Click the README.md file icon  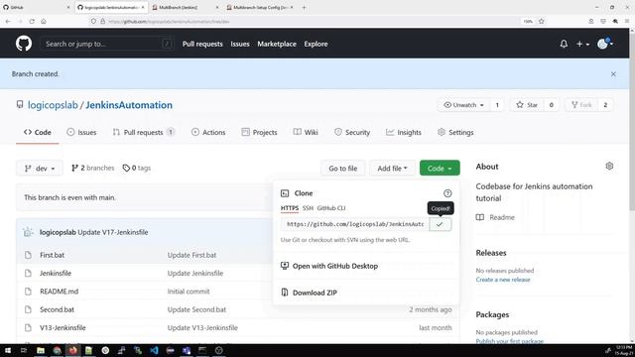point(28,292)
